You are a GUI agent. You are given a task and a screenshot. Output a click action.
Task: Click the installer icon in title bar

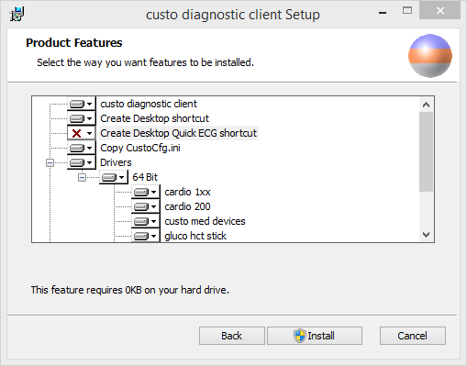coord(17,15)
